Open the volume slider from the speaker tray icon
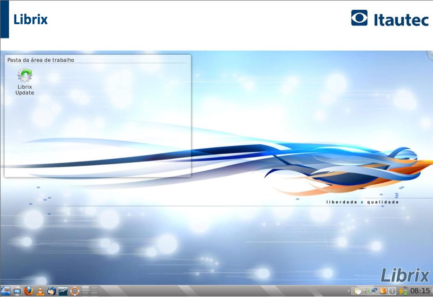The width and height of the screenshot is (433, 297). (x=366, y=291)
